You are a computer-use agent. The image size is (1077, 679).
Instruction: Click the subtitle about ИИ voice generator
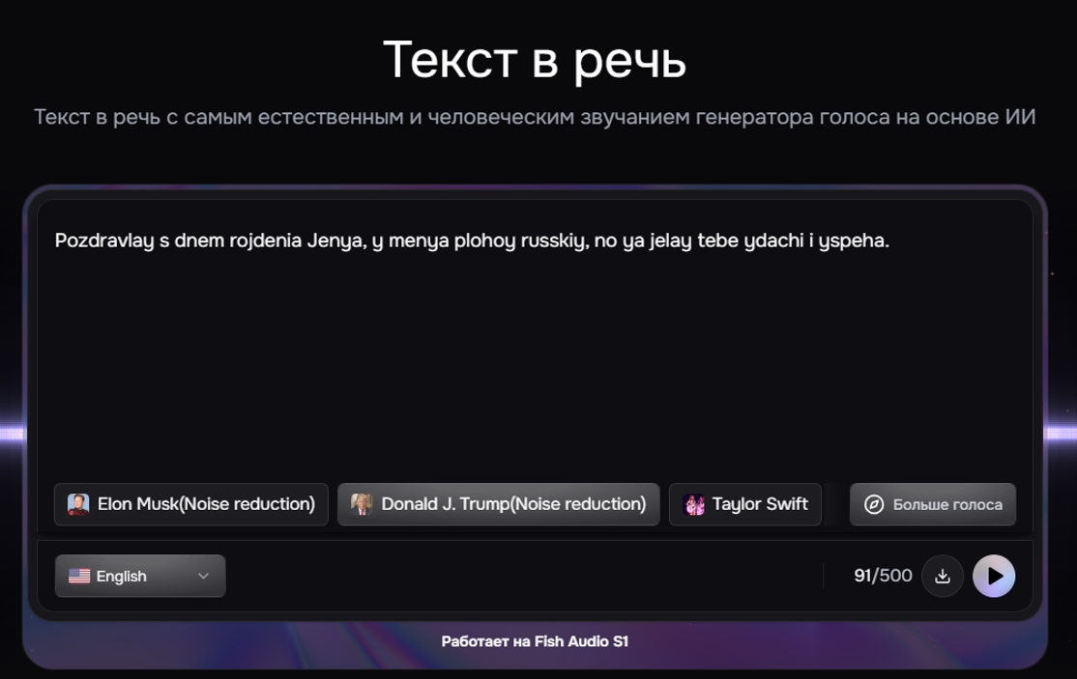click(x=535, y=117)
